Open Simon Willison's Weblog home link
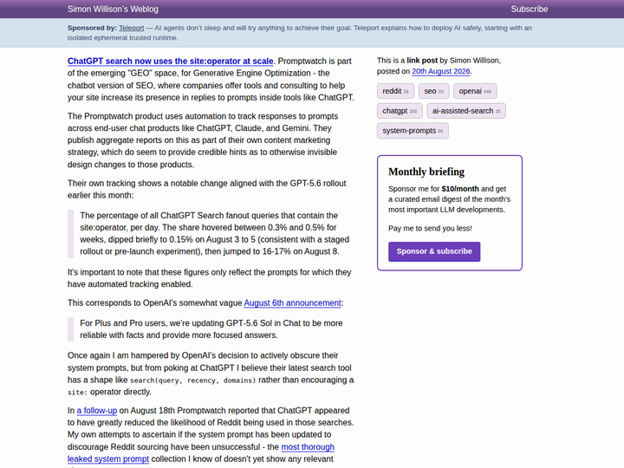This screenshot has width=624, height=468. (x=113, y=10)
